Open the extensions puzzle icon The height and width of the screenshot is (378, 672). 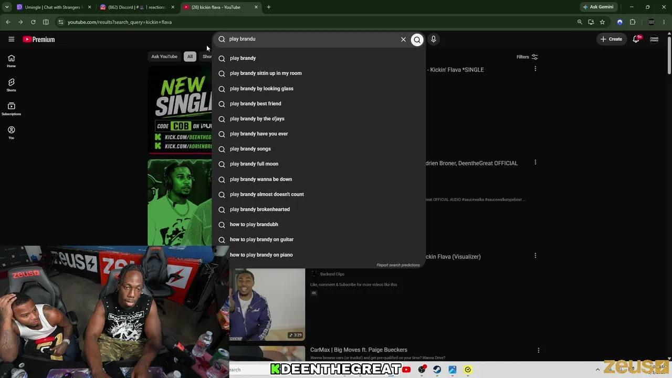coord(633,22)
